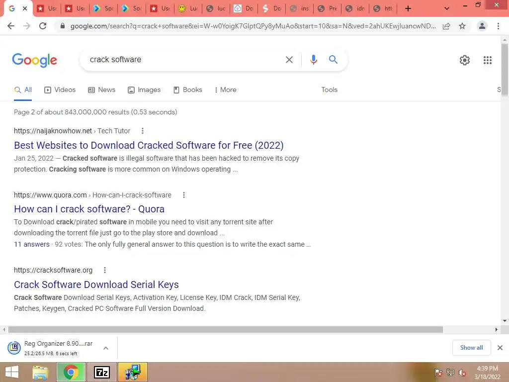Bookmark this page with the star

coord(462,26)
